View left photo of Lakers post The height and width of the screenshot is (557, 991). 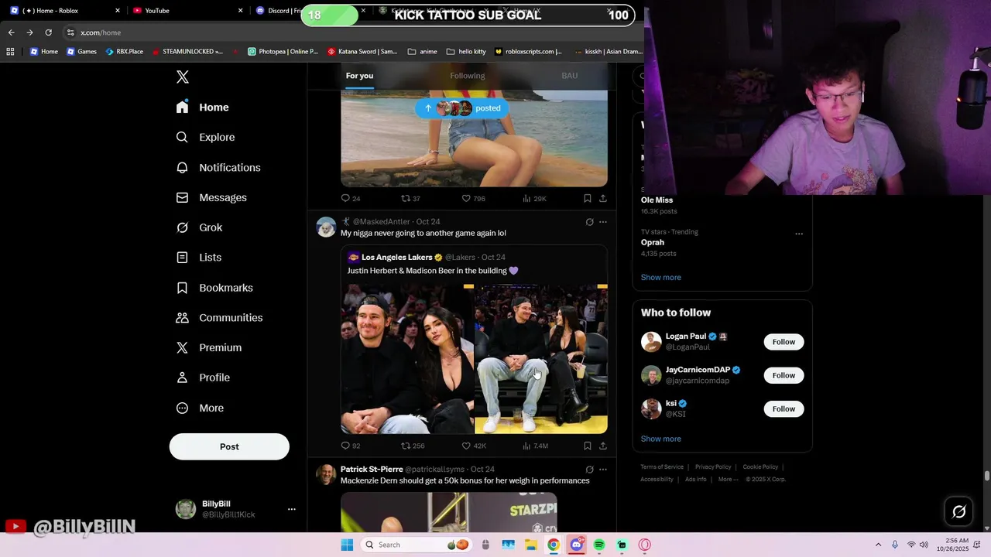[407, 359]
